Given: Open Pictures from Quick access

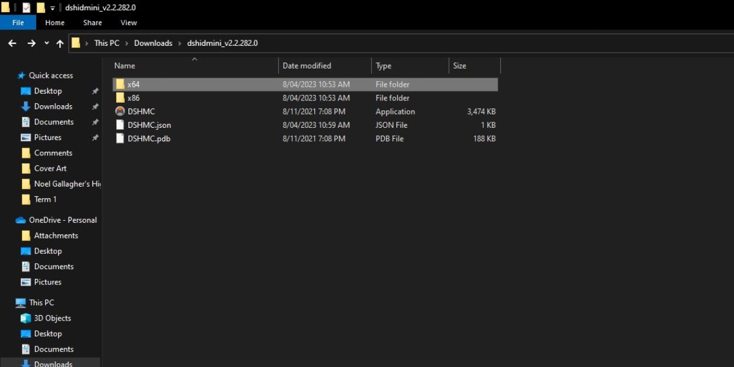Looking at the screenshot, I should 46,137.
